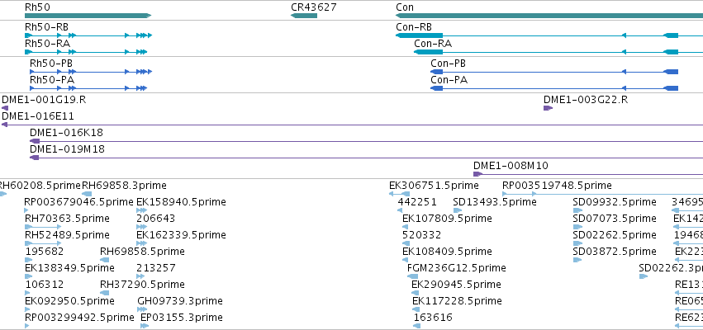Select the Rh50 gene bar

coord(88,16)
